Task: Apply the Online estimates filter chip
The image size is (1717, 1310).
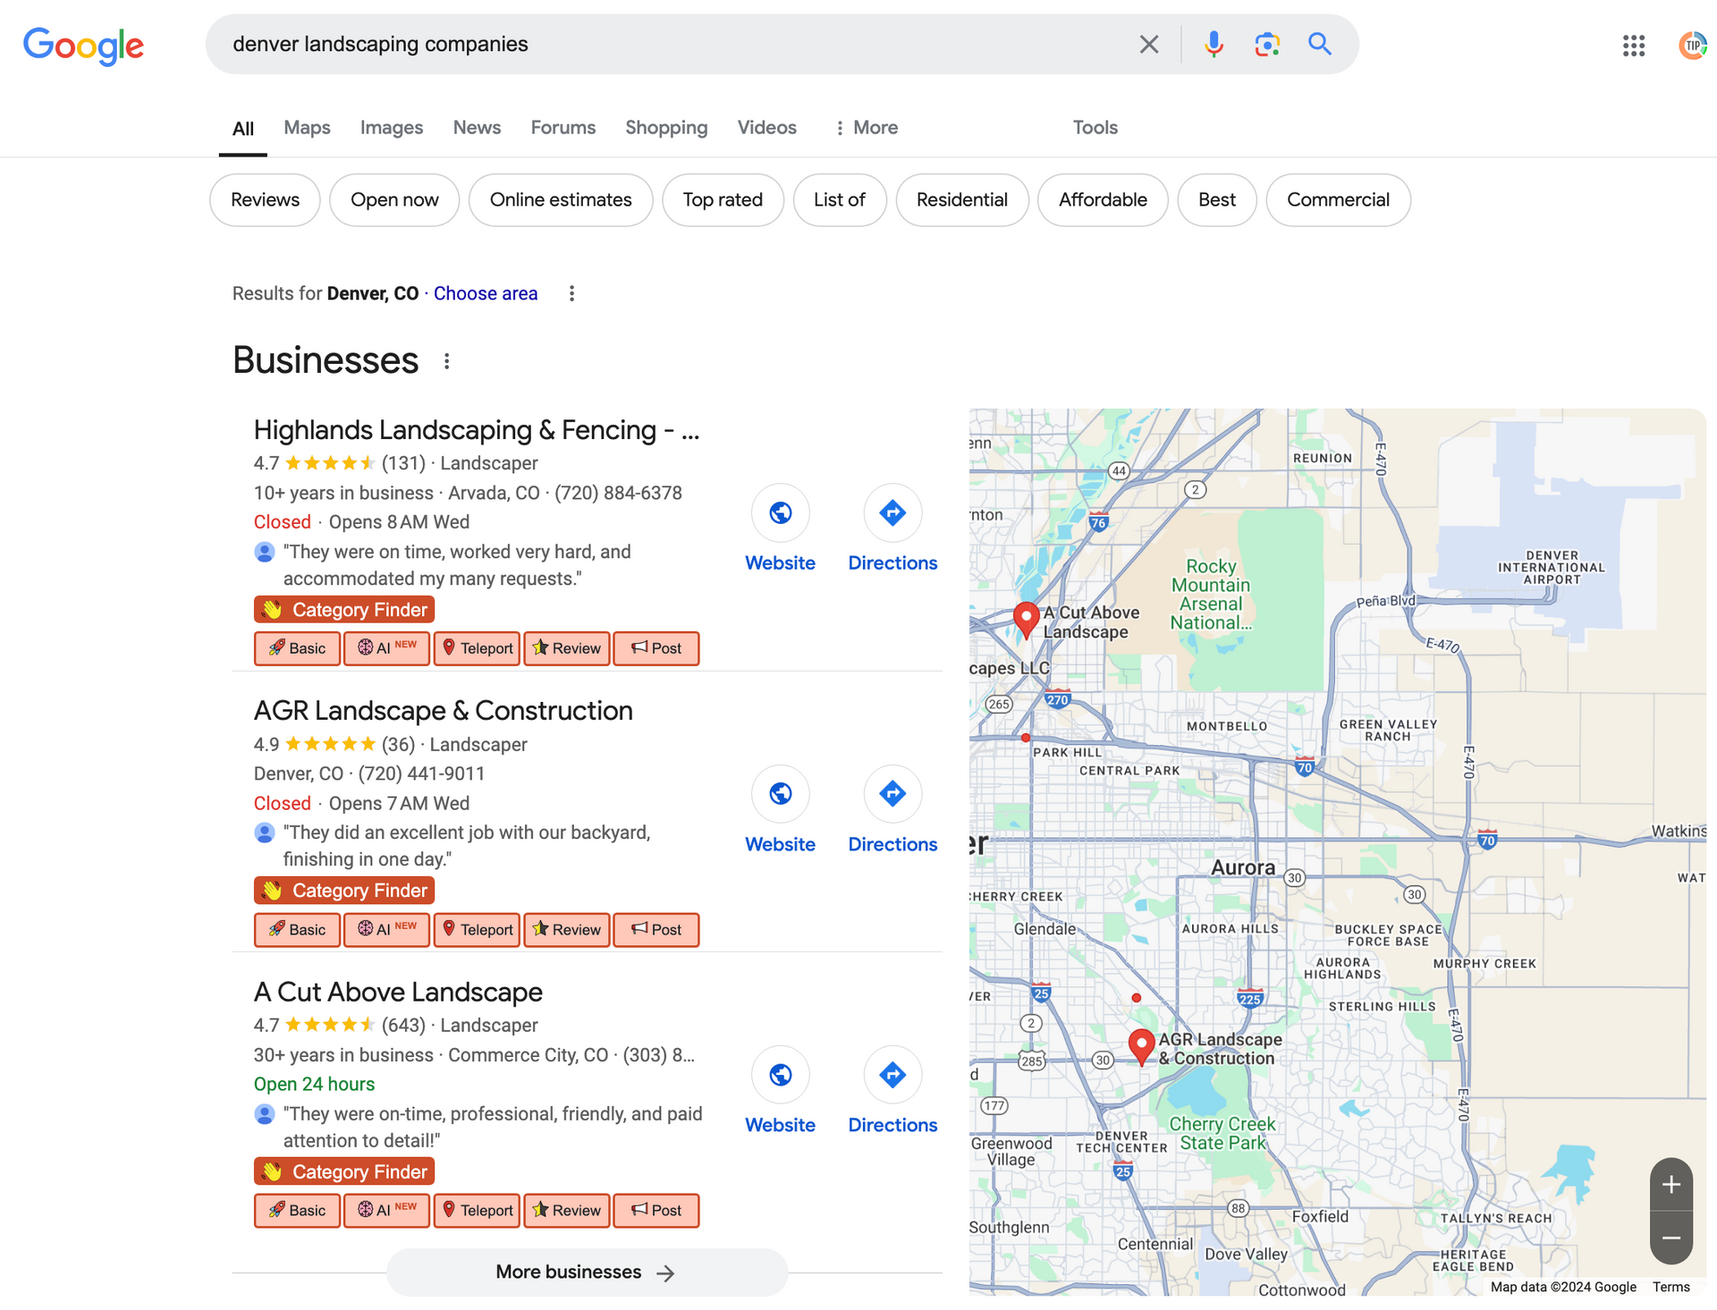Action: click(561, 200)
